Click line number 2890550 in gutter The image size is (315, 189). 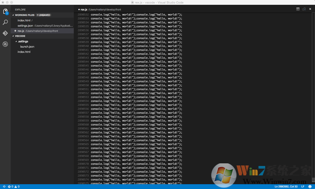[x=83, y=85]
